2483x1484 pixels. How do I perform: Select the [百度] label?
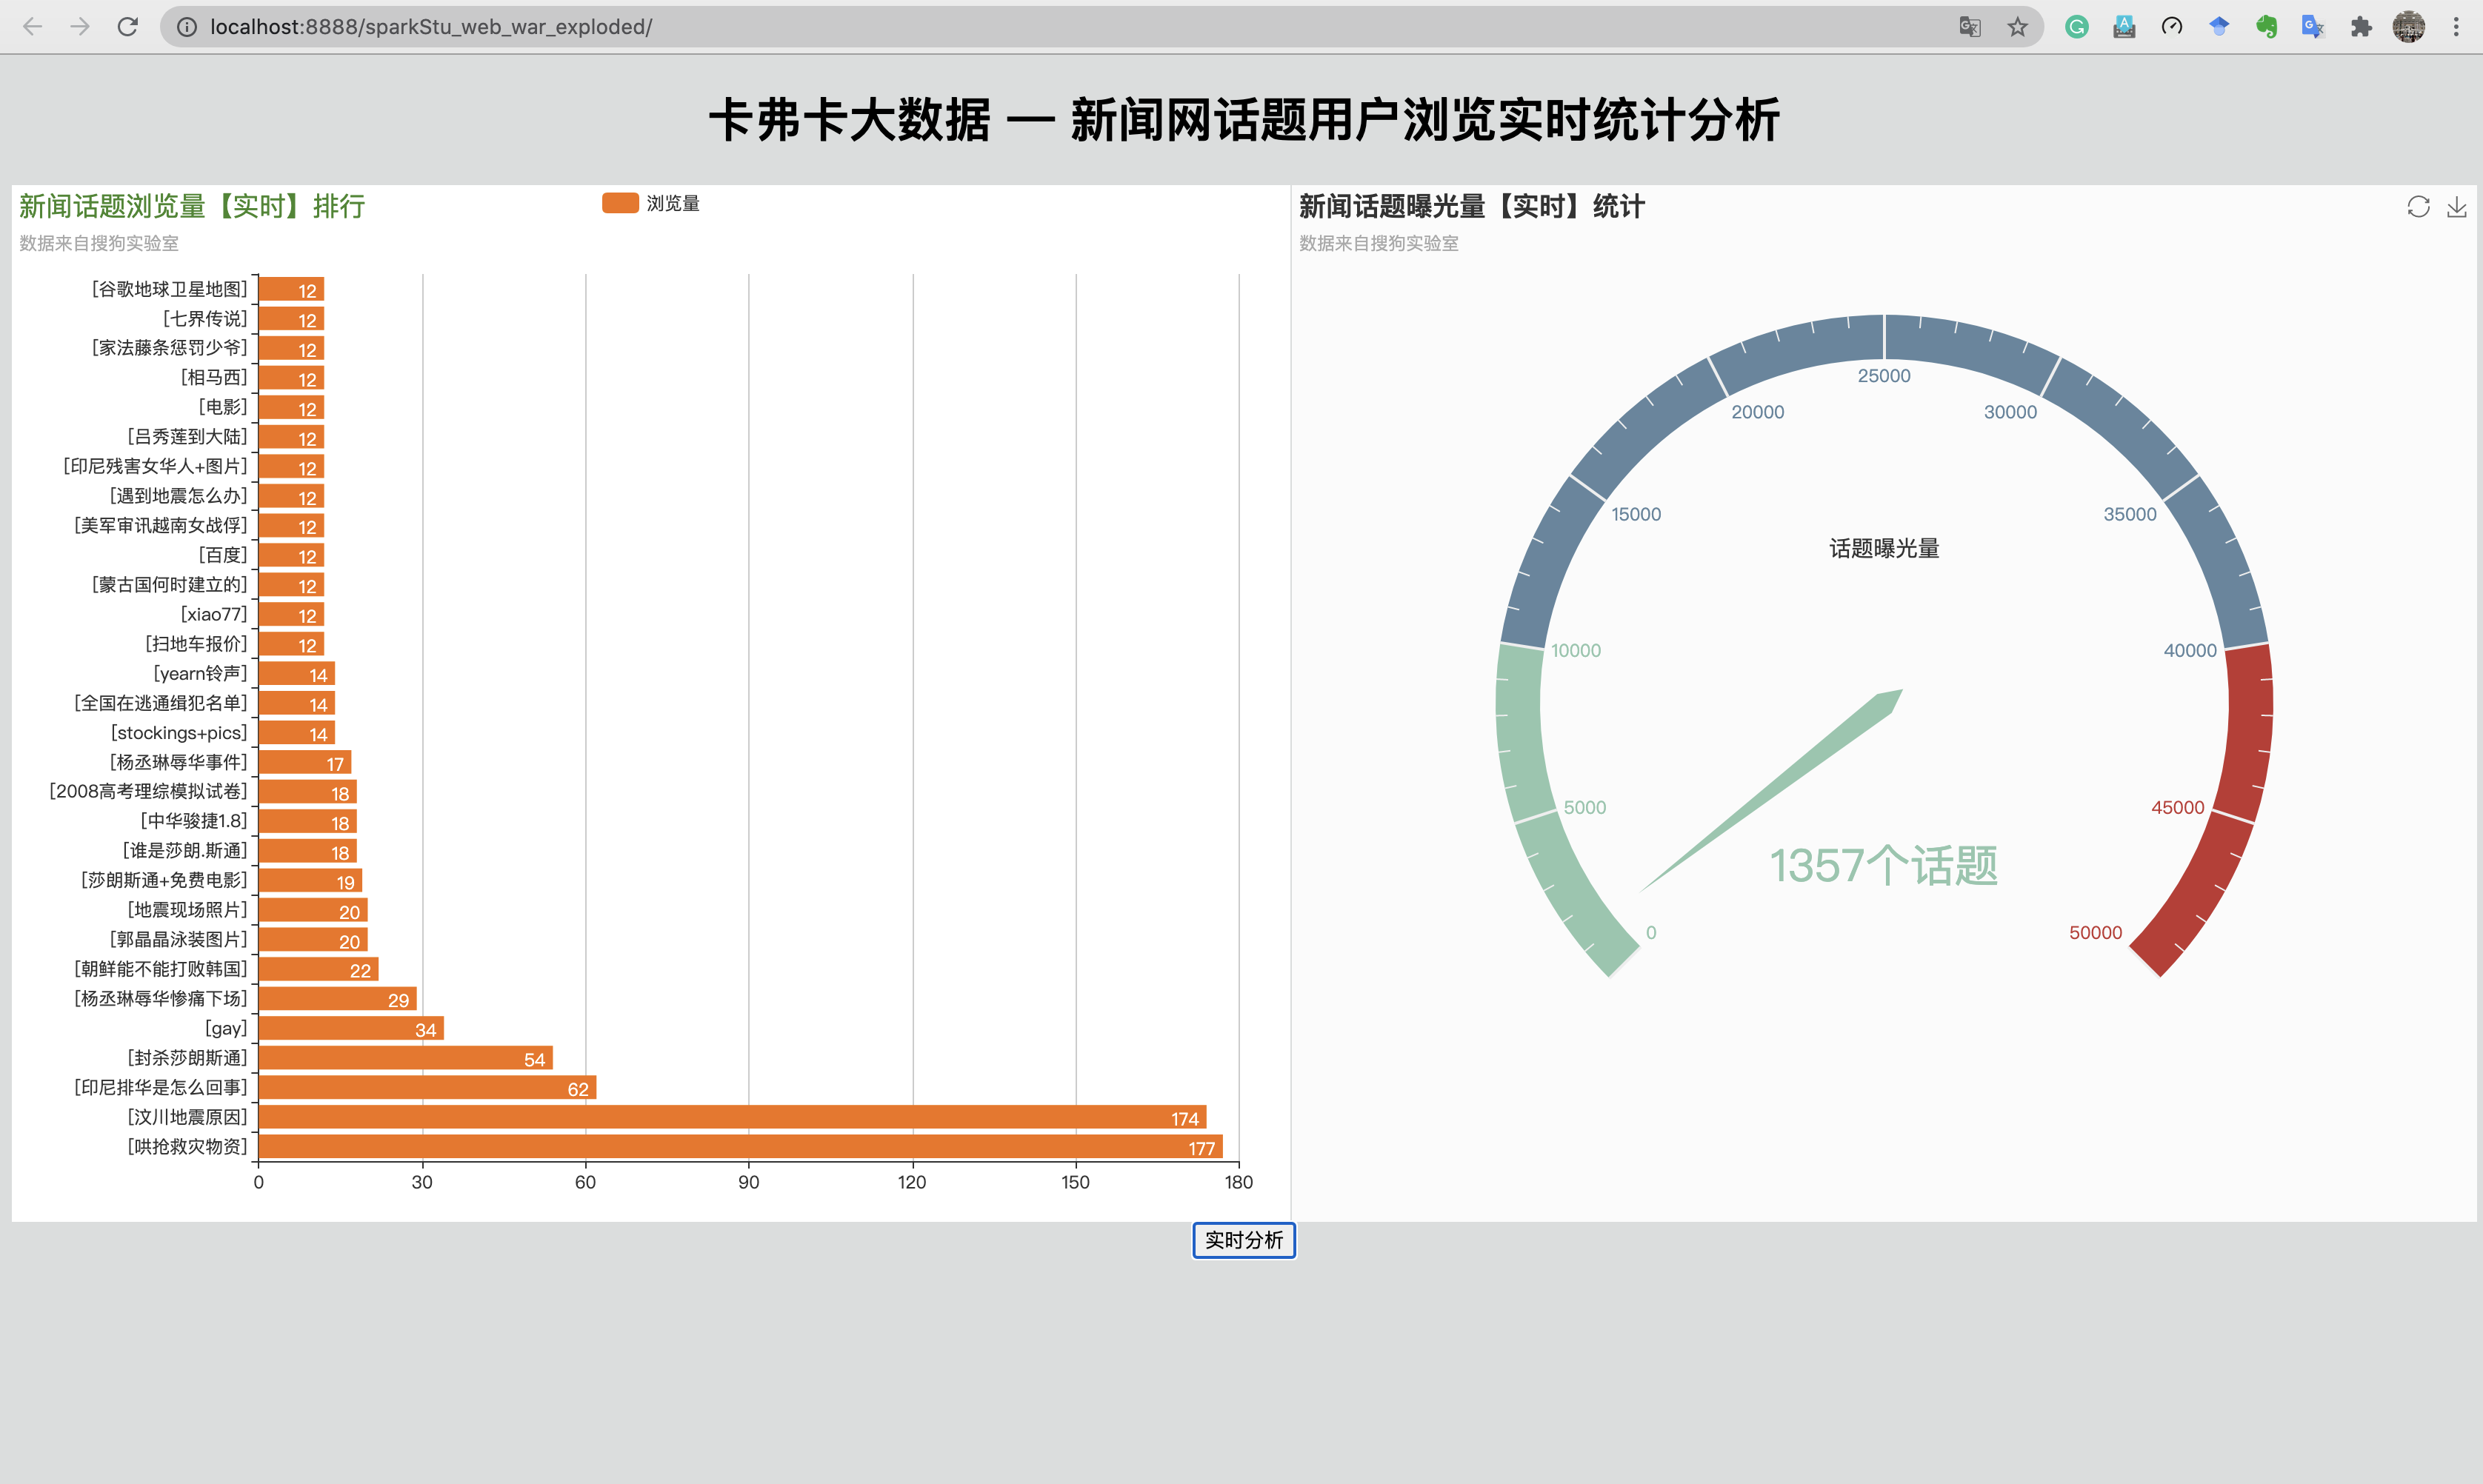222,555
